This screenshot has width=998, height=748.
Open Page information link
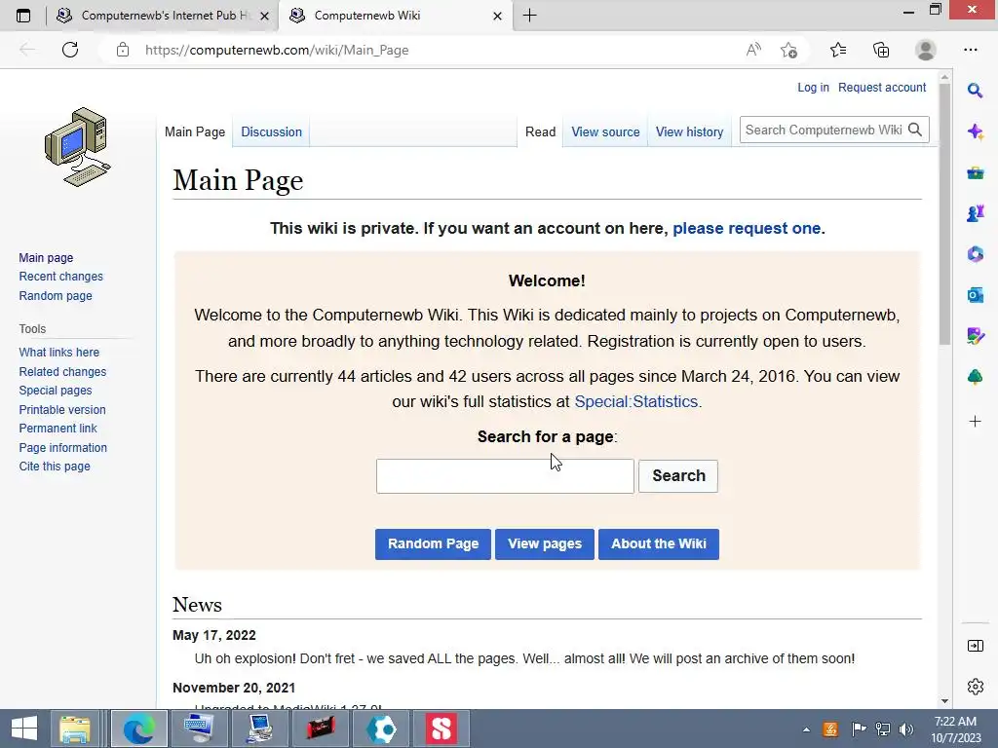63,447
